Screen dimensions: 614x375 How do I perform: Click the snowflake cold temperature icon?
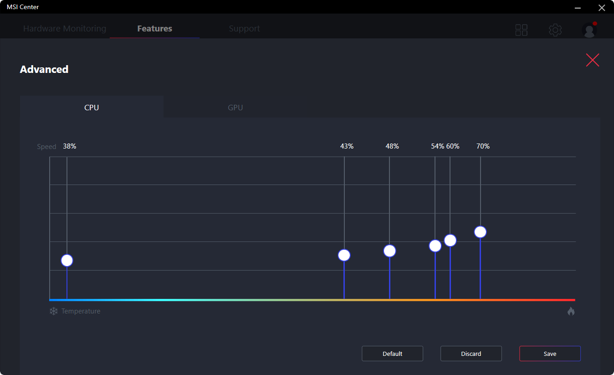54,311
